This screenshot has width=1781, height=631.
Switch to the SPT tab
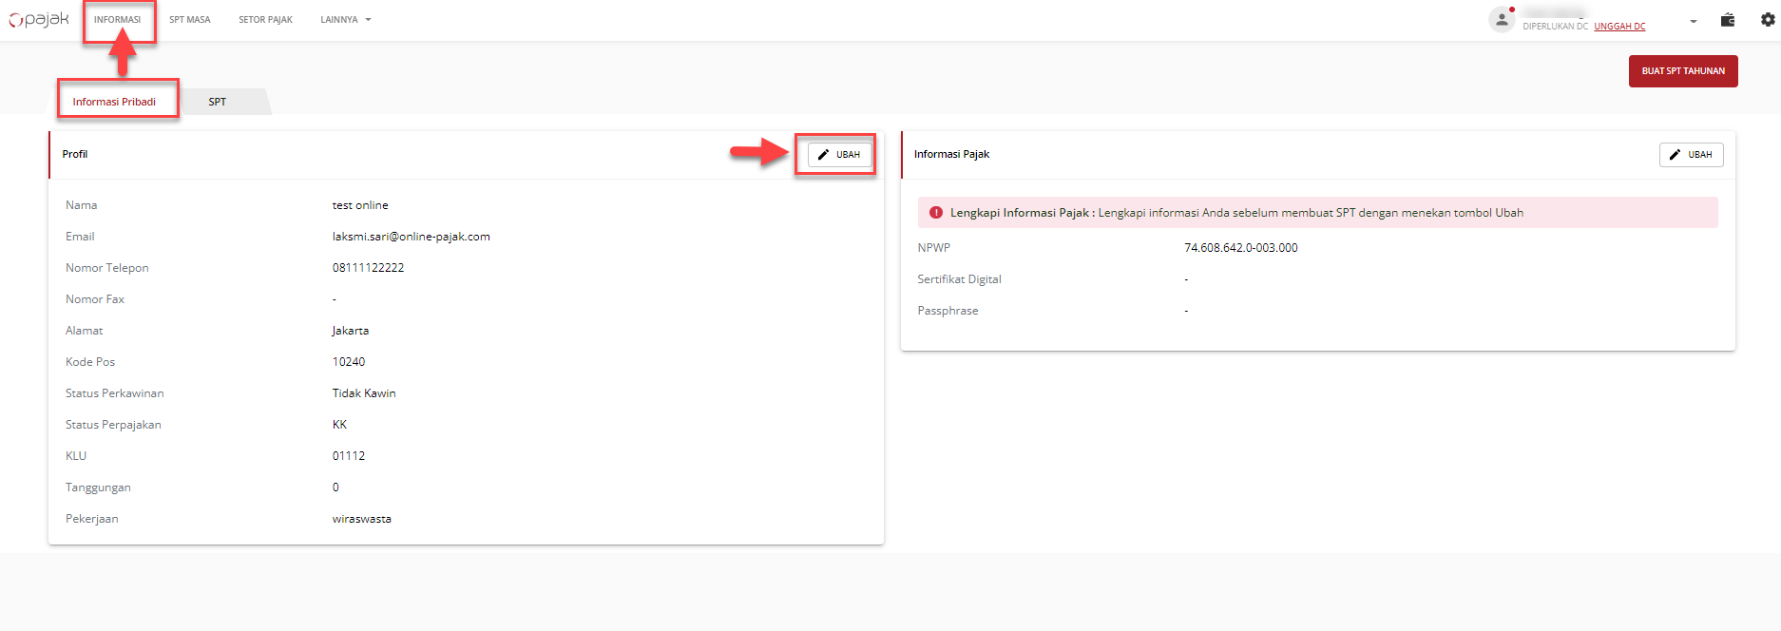pos(218,102)
